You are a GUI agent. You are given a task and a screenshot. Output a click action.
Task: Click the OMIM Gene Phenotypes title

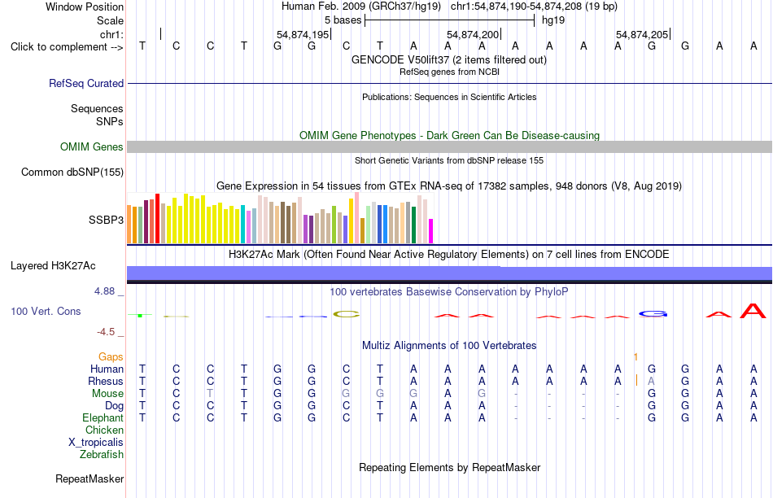pyautogui.click(x=450, y=135)
